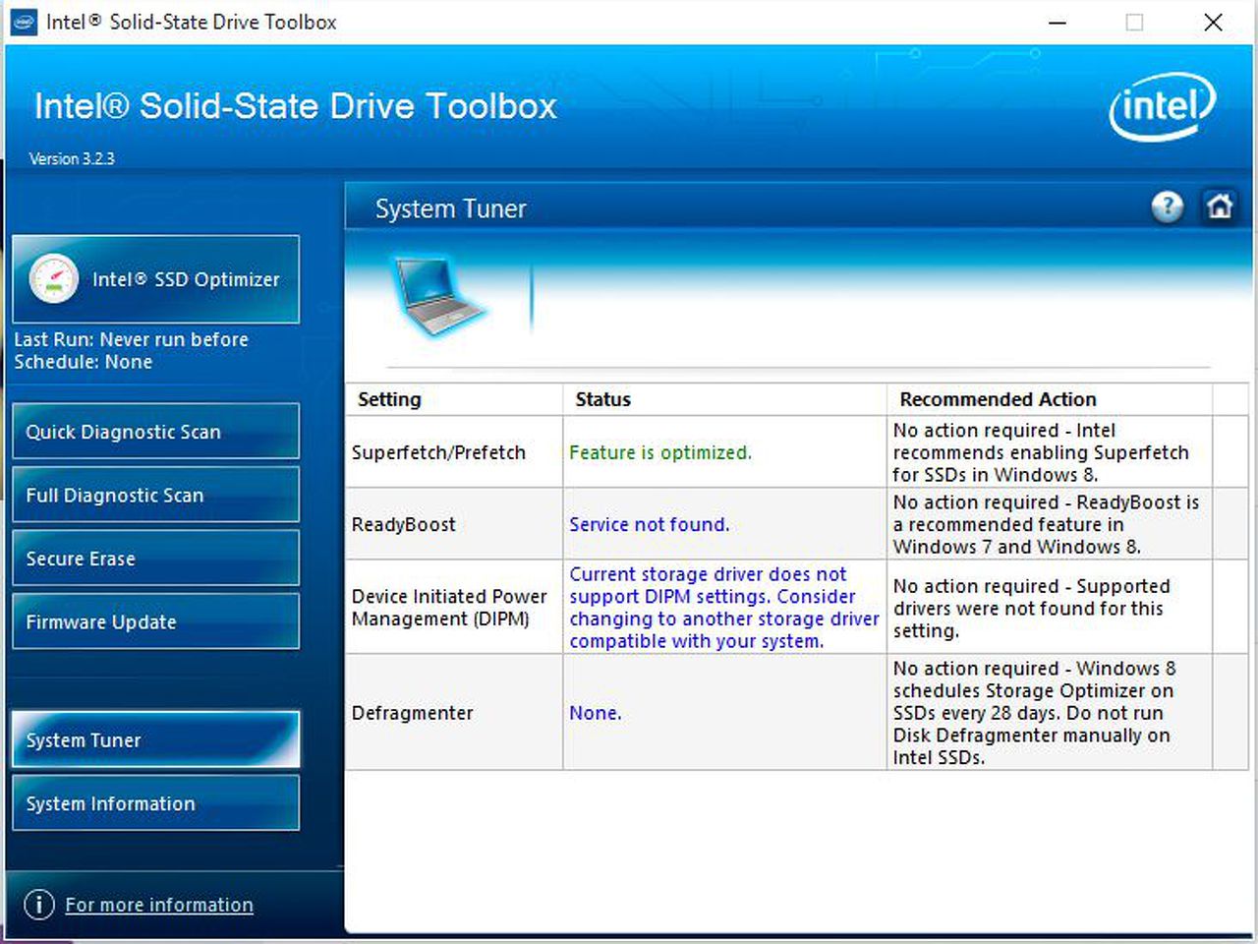
Task: Click the Recommended Action column header
Action: coord(1049,399)
